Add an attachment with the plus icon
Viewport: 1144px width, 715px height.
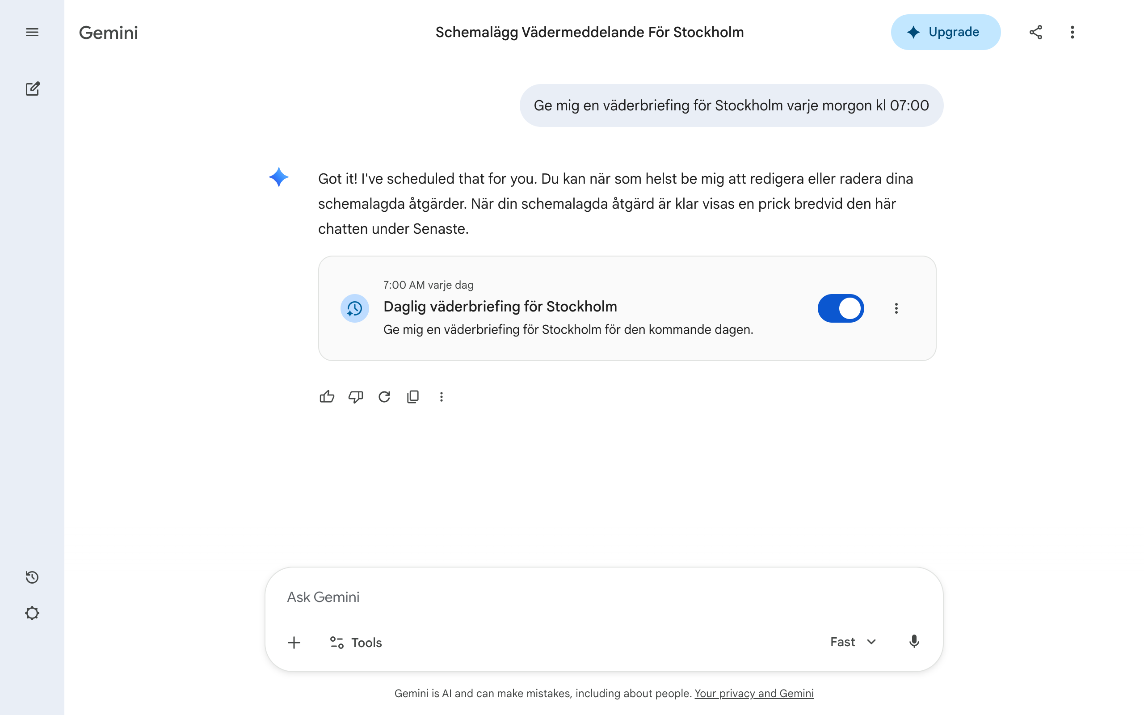[x=294, y=642]
